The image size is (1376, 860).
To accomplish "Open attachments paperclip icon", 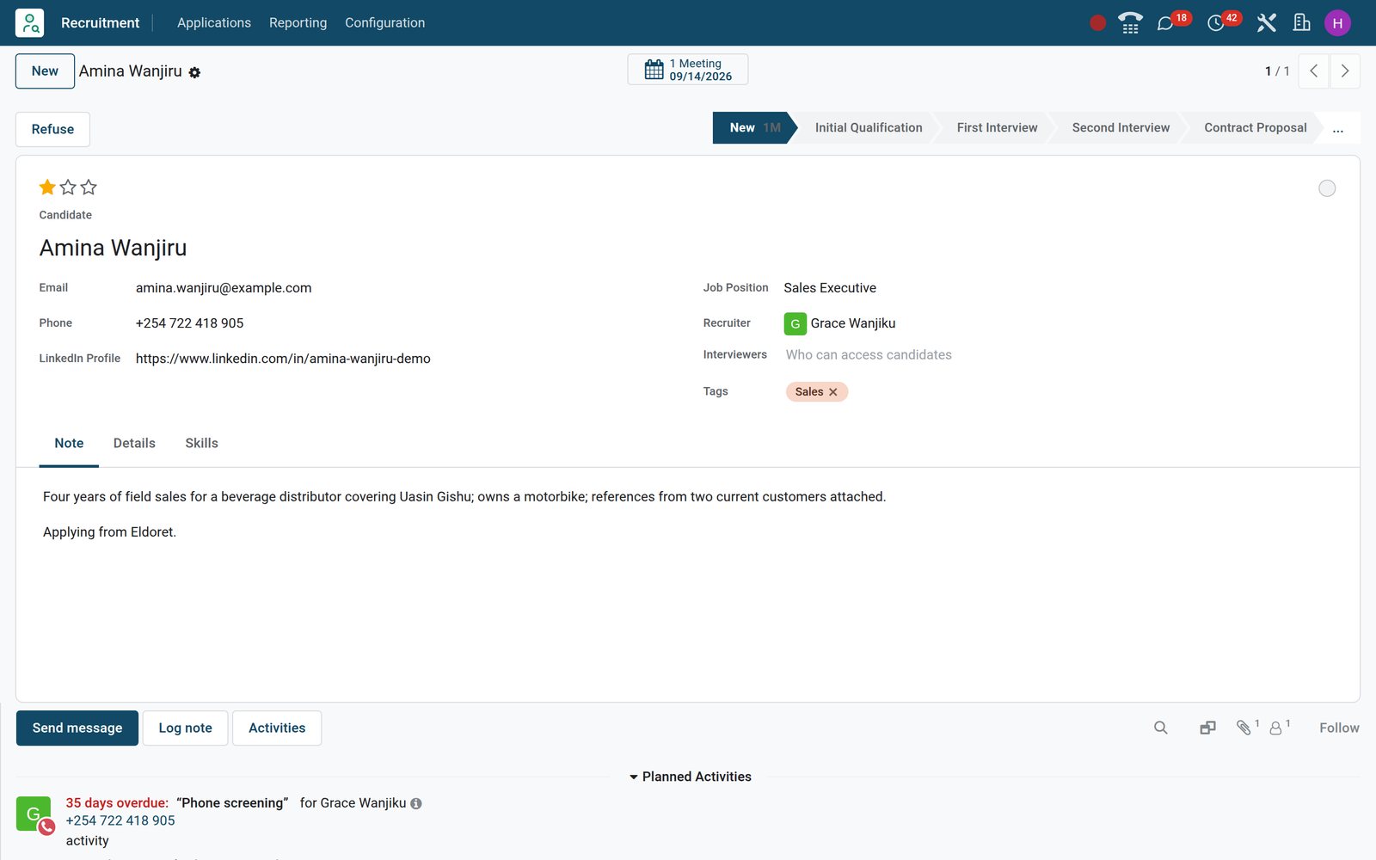I will (1244, 728).
